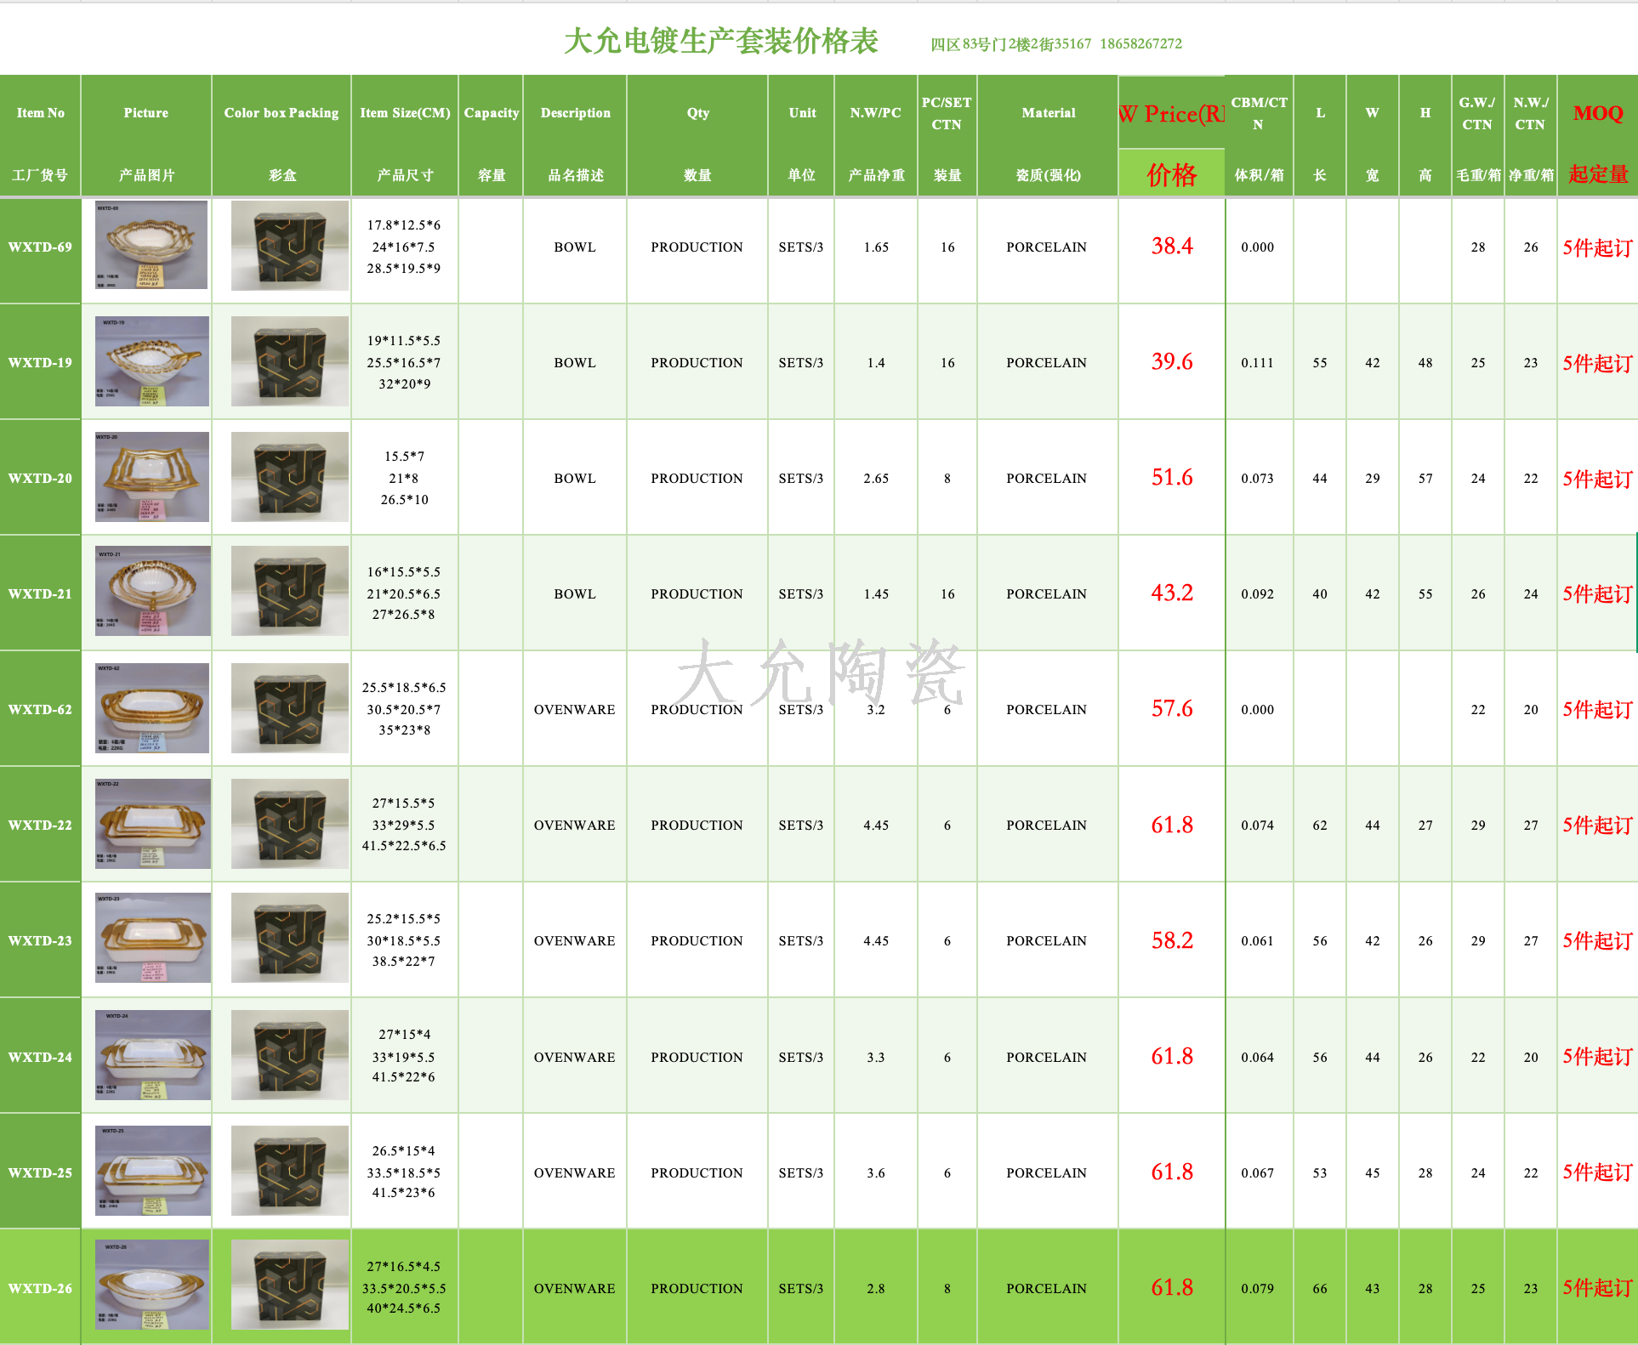Select the WXTD-24 item number cell
The image size is (1638, 1345).
pyautogui.click(x=40, y=1057)
